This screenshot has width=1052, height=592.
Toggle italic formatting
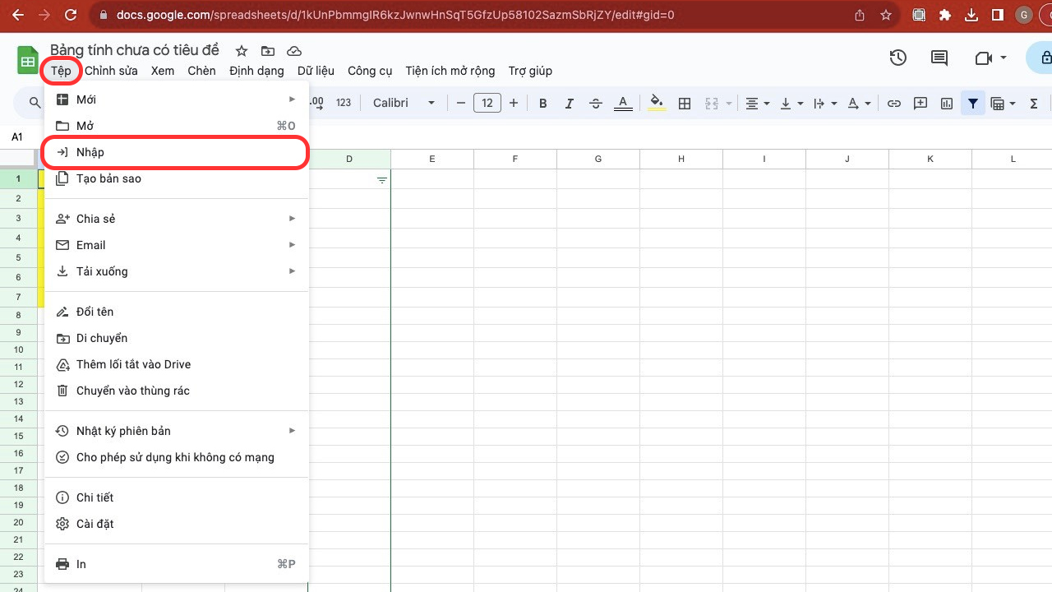569,103
